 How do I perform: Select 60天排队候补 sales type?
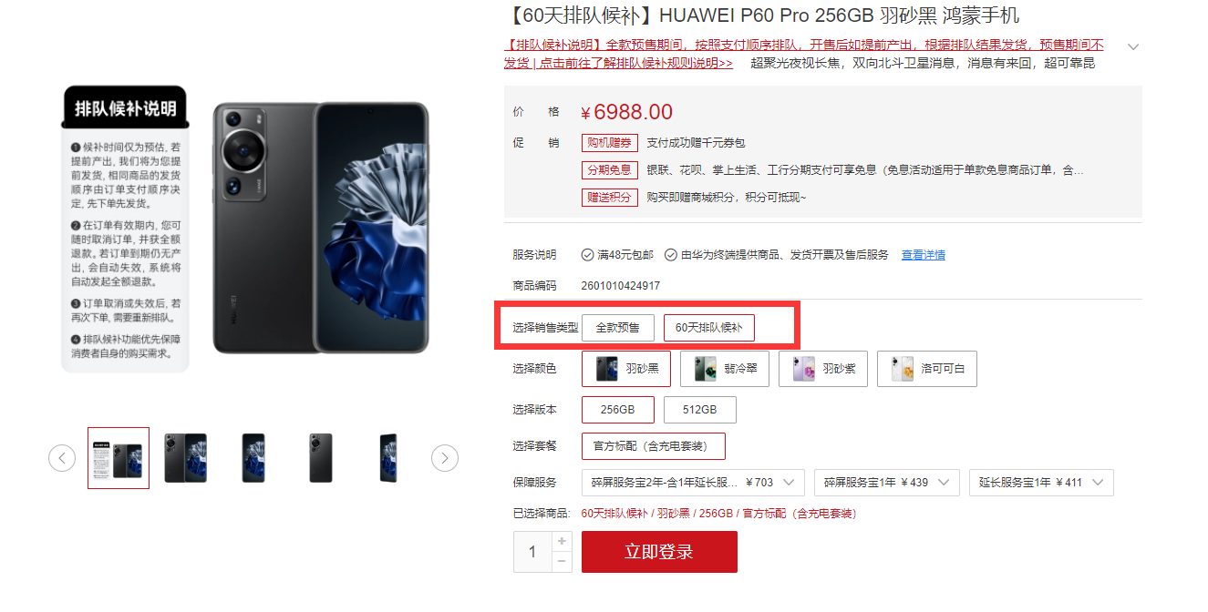pos(709,328)
